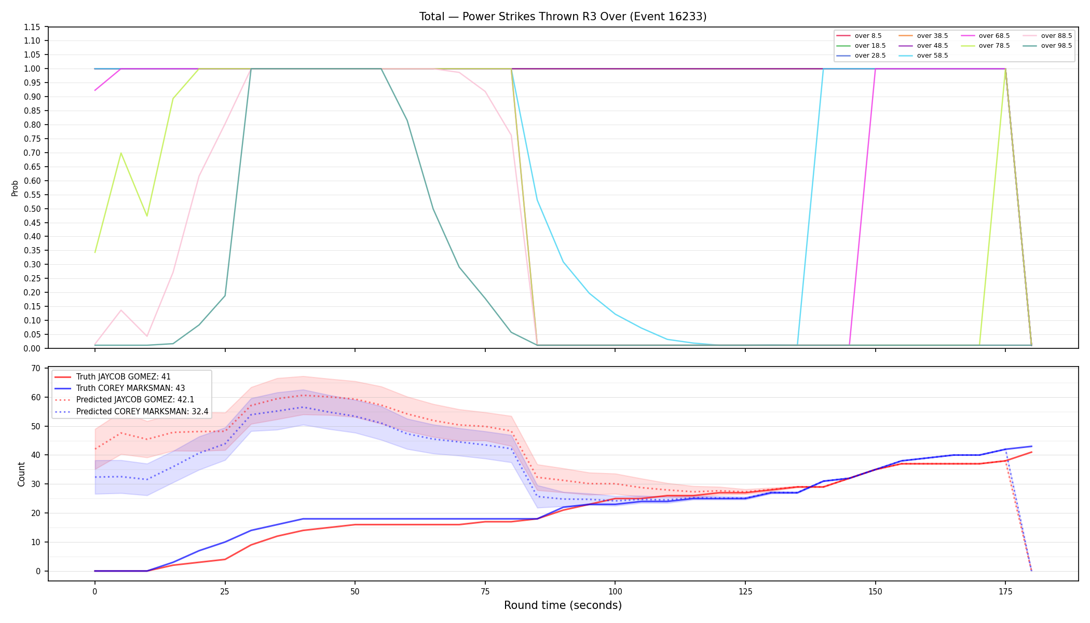Click the 'Truth COREY MARKSMAN: 43' legend entry

[x=120, y=388]
